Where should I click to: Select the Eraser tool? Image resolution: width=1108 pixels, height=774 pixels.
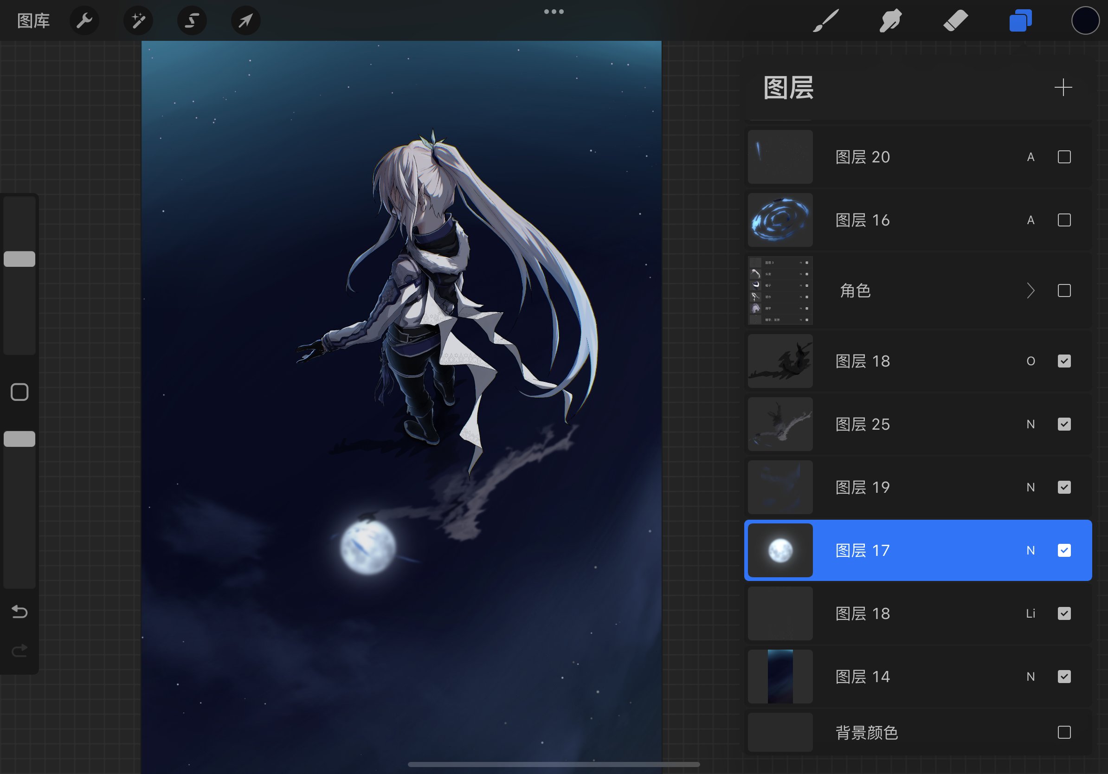955,21
